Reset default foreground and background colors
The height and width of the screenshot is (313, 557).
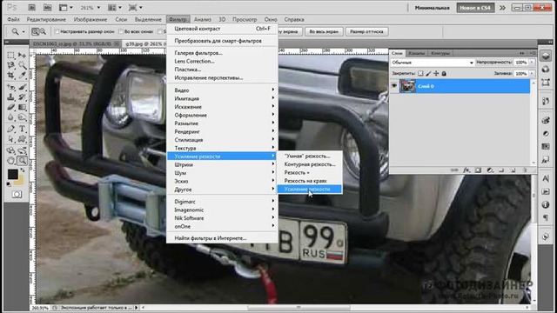coord(9,184)
